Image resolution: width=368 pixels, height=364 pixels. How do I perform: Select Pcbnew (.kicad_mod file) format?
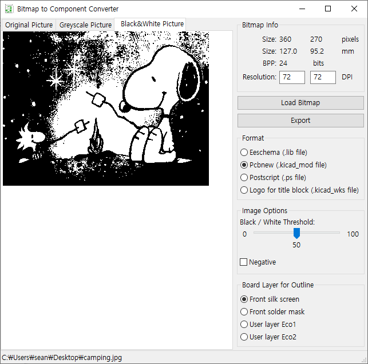coord(283,165)
